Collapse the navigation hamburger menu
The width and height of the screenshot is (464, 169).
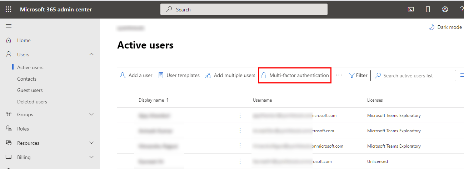pyautogui.click(x=9, y=26)
